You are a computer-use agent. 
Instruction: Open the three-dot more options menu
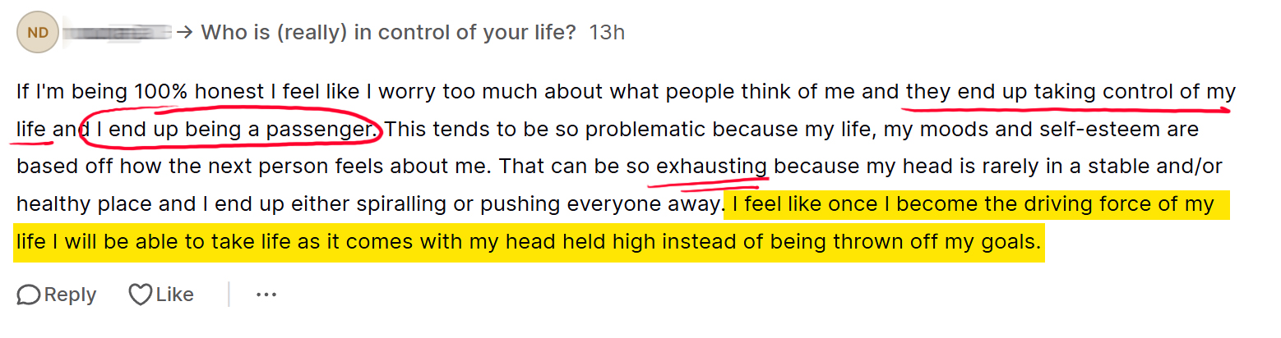click(x=266, y=295)
